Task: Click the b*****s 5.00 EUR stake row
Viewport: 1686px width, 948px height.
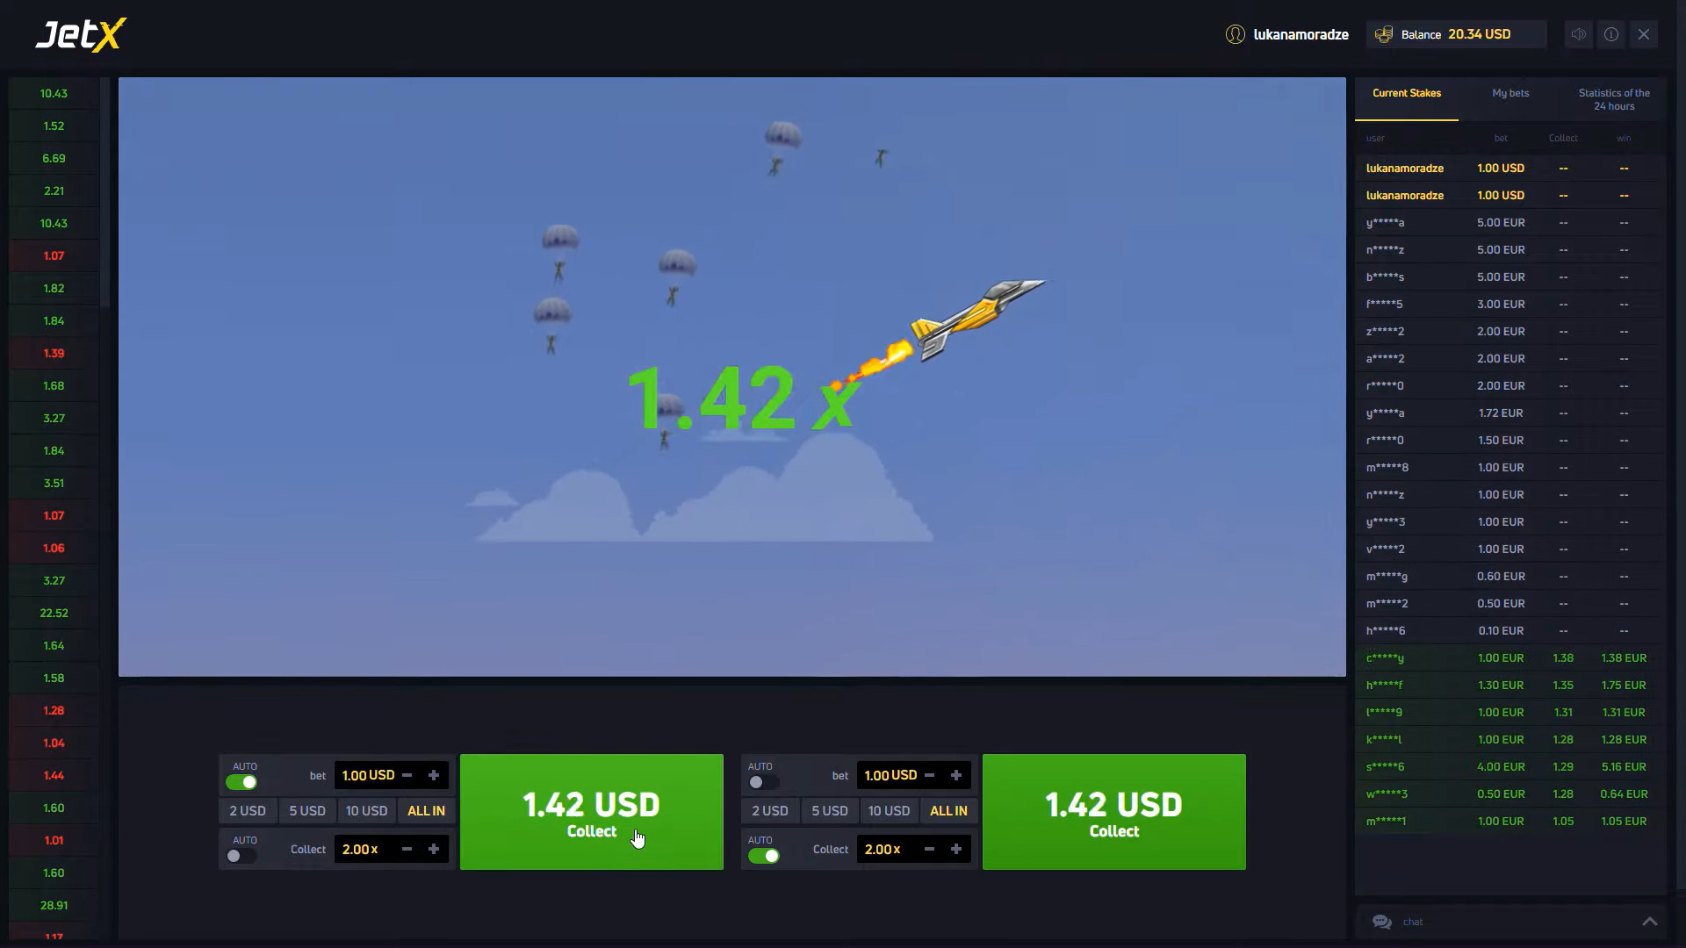Action: coord(1510,276)
